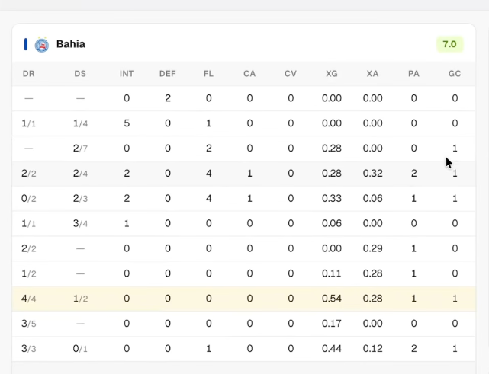Viewport: 489px width, 374px height.
Task: Click the 7.0 team rating badge
Action: [x=449, y=44]
